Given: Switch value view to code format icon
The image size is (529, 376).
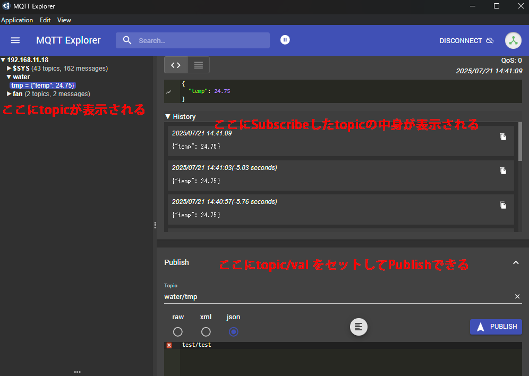Looking at the screenshot, I should [176, 65].
